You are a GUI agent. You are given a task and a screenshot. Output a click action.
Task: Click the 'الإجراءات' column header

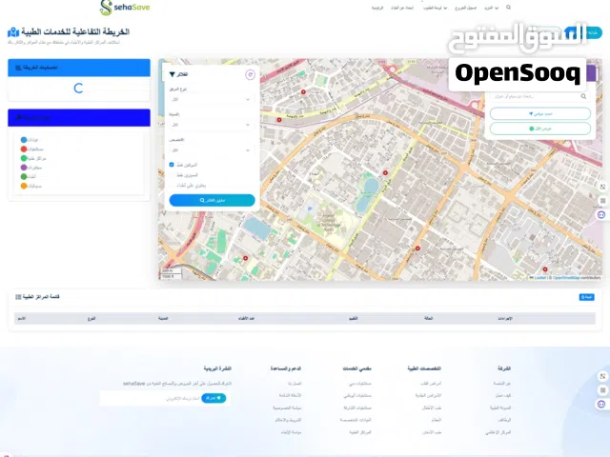click(x=504, y=319)
